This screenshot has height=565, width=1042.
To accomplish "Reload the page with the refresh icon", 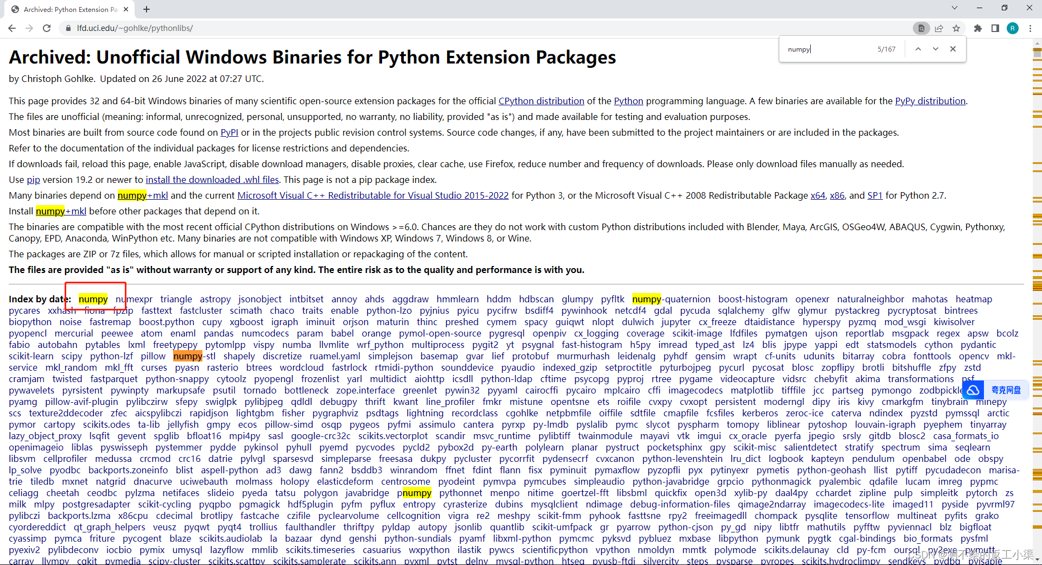I will point(47,28).
